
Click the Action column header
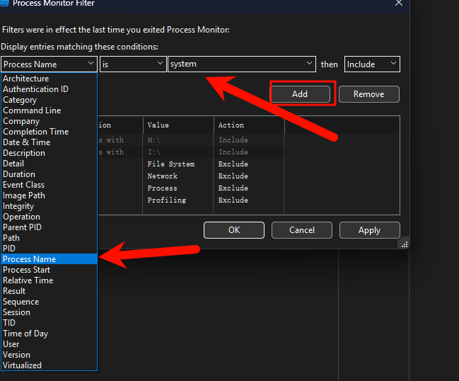coord(249,125)
